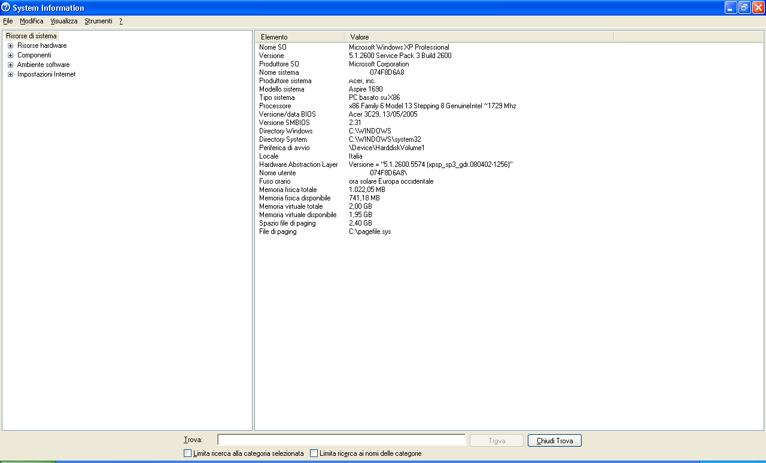The image size is (766, 463).
Task: Open the Modifica menu
Action: click(x=31, y=21)
